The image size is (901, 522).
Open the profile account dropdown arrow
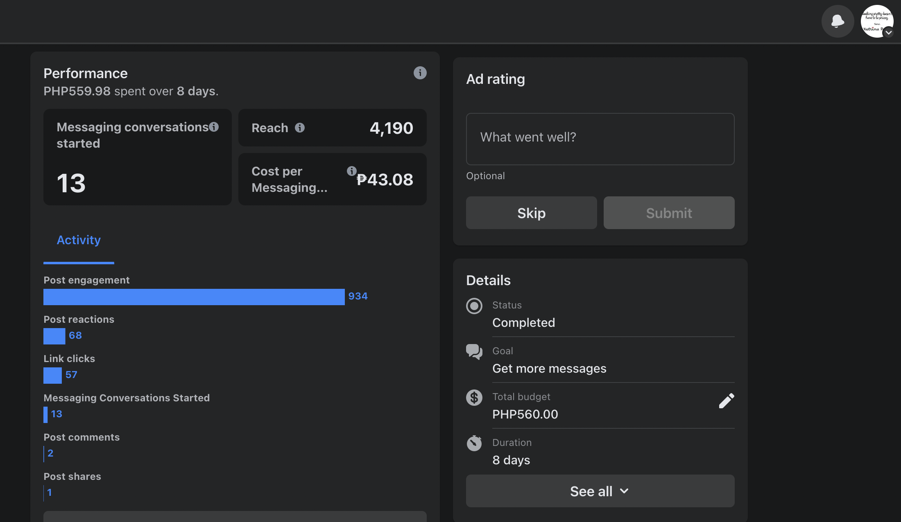pyautogui.click(x=888, y=32)
